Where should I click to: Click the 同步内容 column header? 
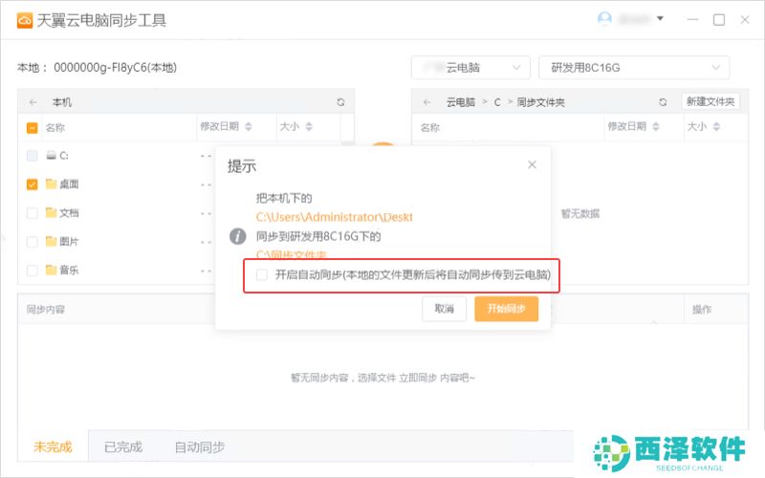[x=45, y=309]
